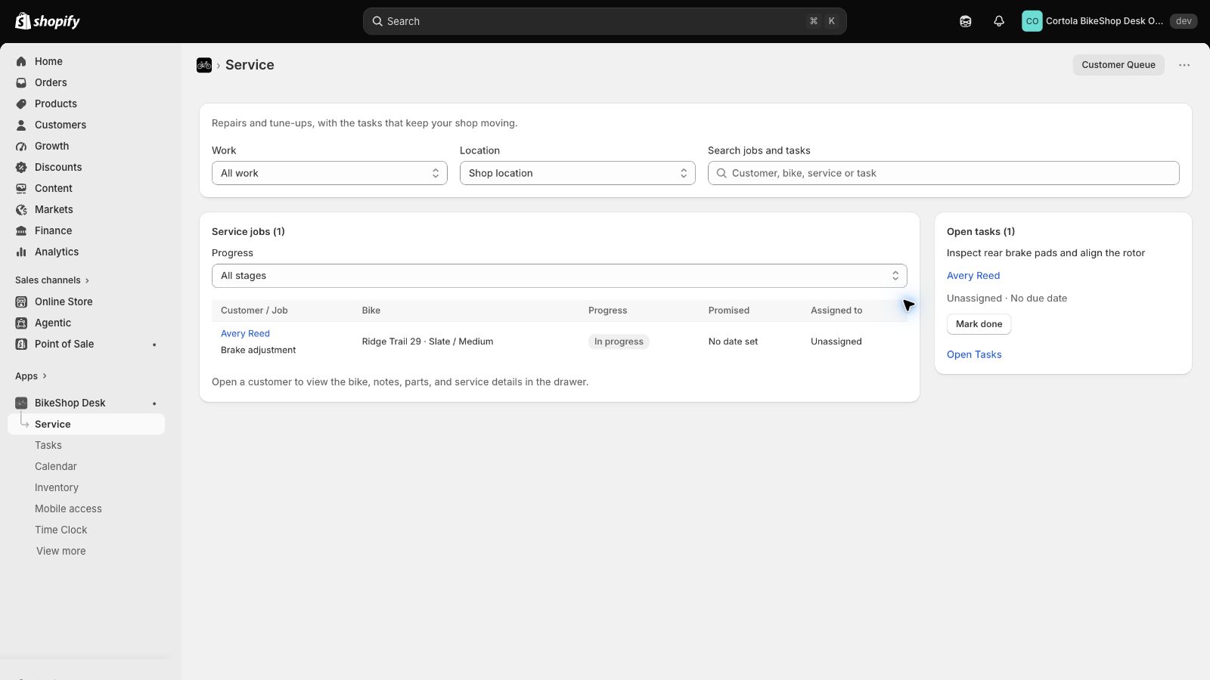Click the Customer Queue button
This screenshot has height=680, width=1210.
coord(1118,65)
